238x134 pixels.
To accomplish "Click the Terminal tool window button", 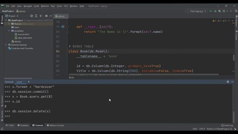I will coord(38,125).
